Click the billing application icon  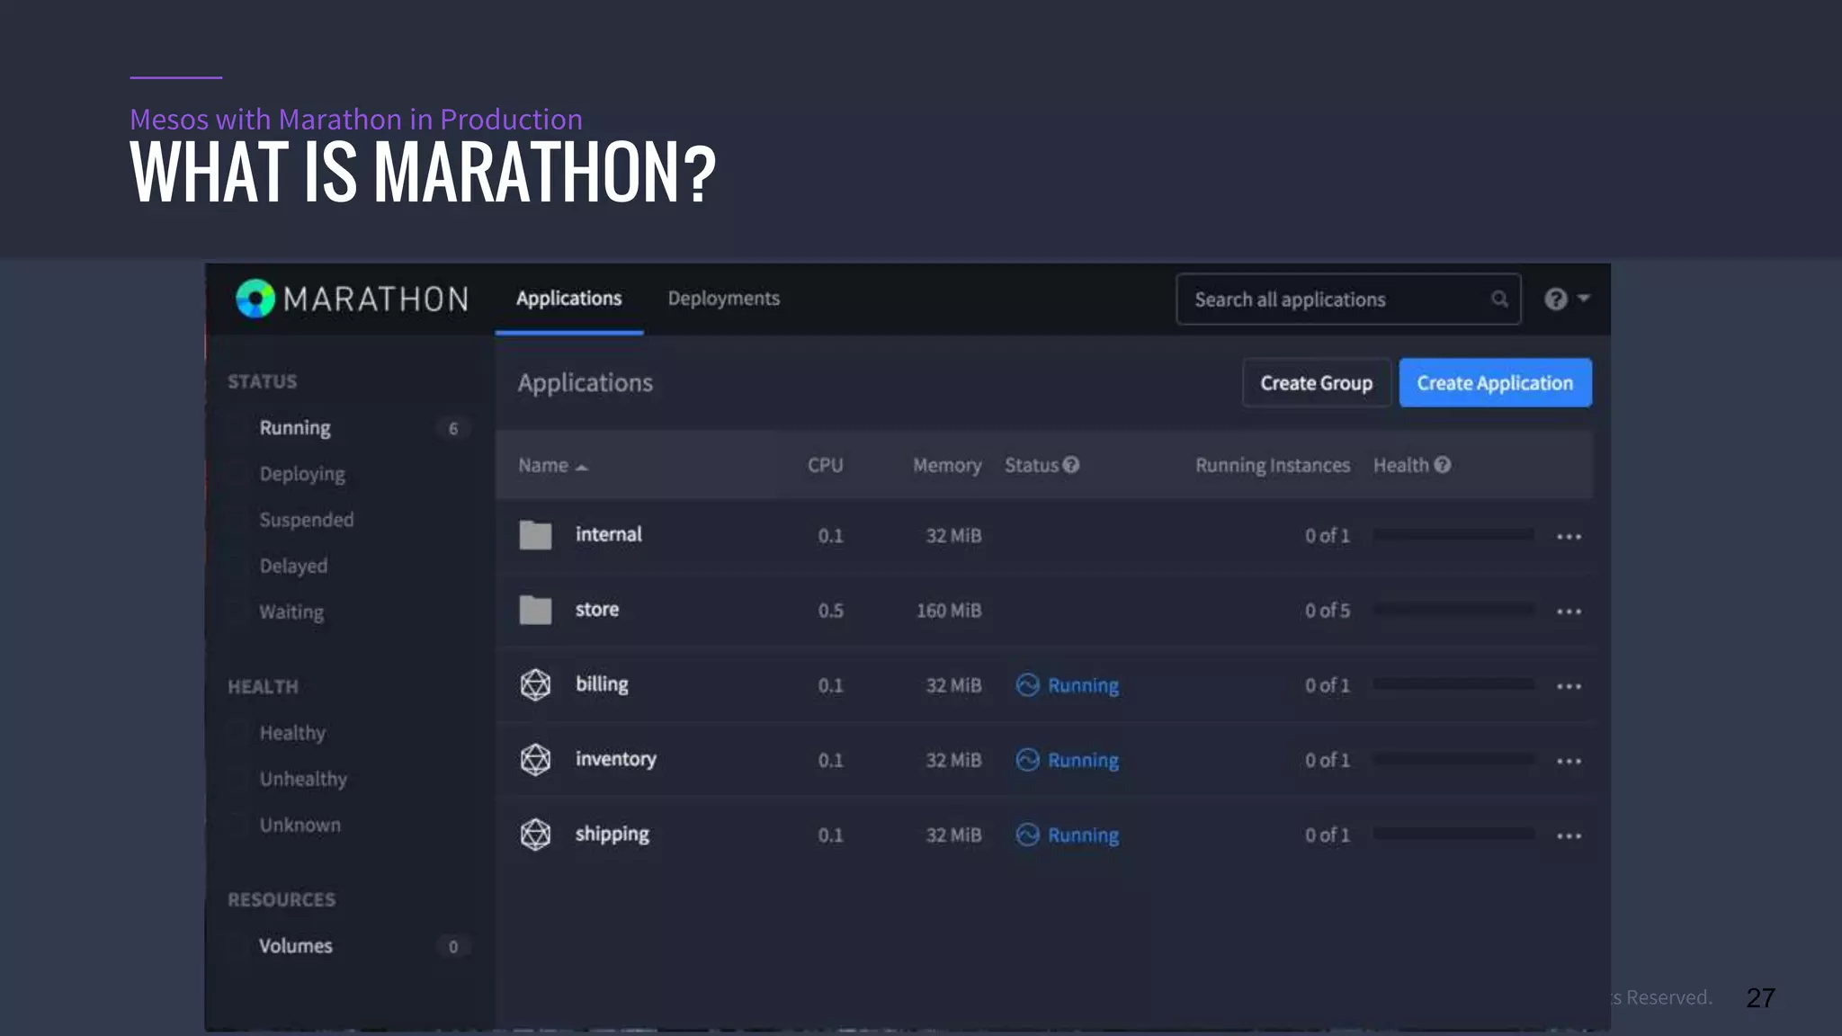[x=535, y=684]
